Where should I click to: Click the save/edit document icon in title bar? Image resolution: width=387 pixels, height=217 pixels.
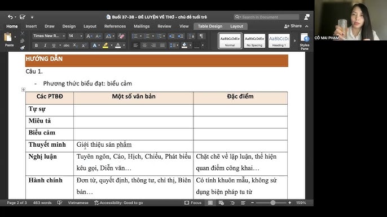pyautogui.click(x=23, y=17)
